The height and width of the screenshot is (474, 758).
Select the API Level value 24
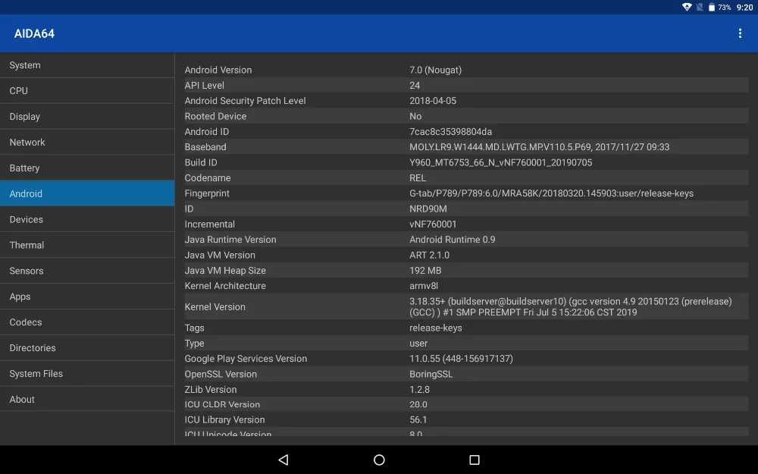(x=415, y=85)
